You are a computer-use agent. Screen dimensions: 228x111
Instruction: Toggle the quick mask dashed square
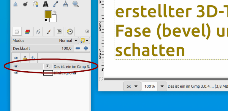[101, 79]
